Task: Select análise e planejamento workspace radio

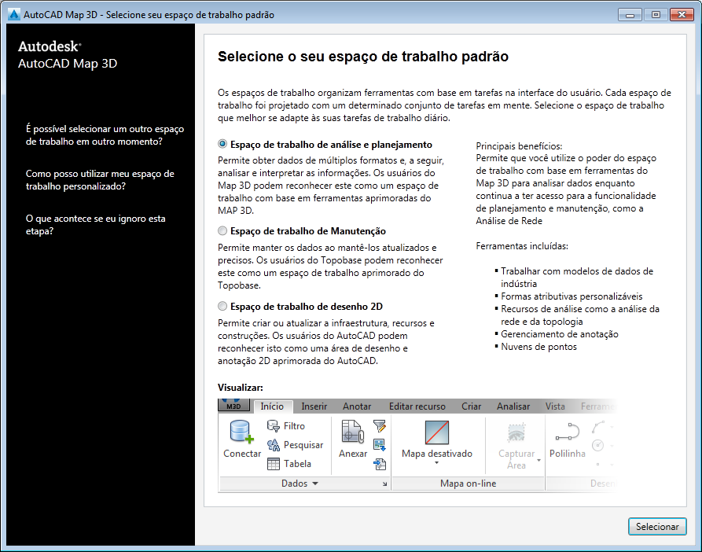Action: click(x=222, y=144)
